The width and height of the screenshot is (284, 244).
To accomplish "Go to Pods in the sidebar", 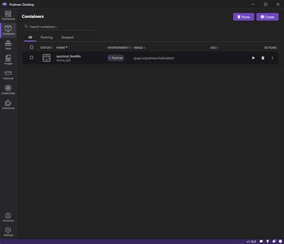I will tap(8, 45).
